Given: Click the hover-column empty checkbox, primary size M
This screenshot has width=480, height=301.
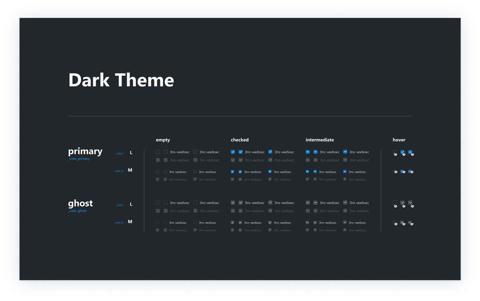Looking at the screenshot, I should tap(395, 171).
